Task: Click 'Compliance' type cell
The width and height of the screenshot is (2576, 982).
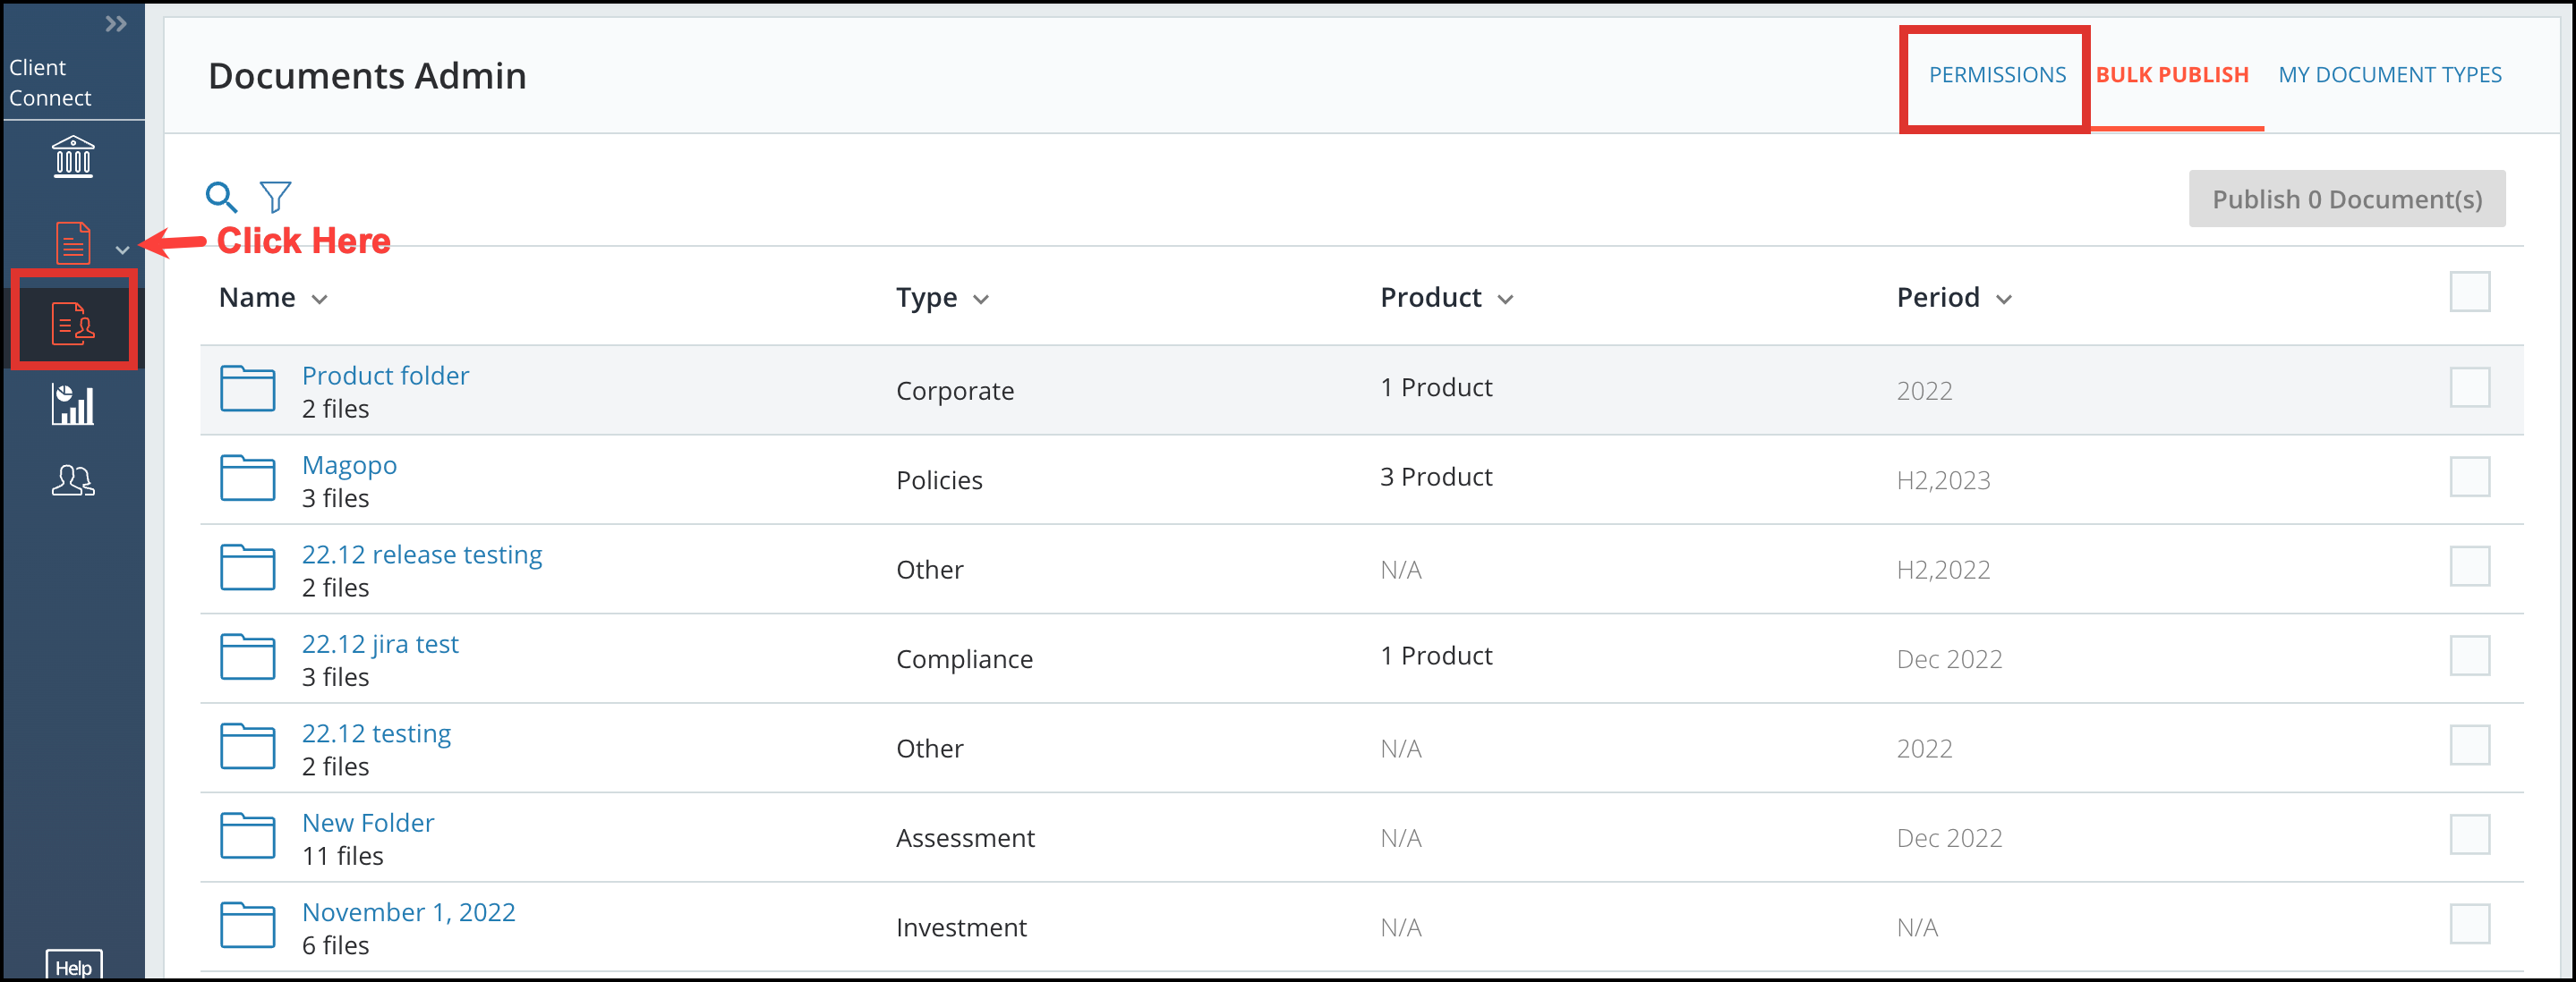Action: 964,659
